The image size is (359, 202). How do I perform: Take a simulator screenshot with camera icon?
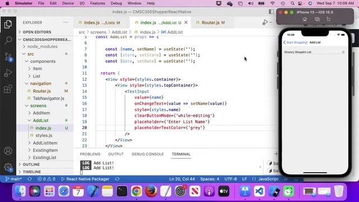click(317, 20)
